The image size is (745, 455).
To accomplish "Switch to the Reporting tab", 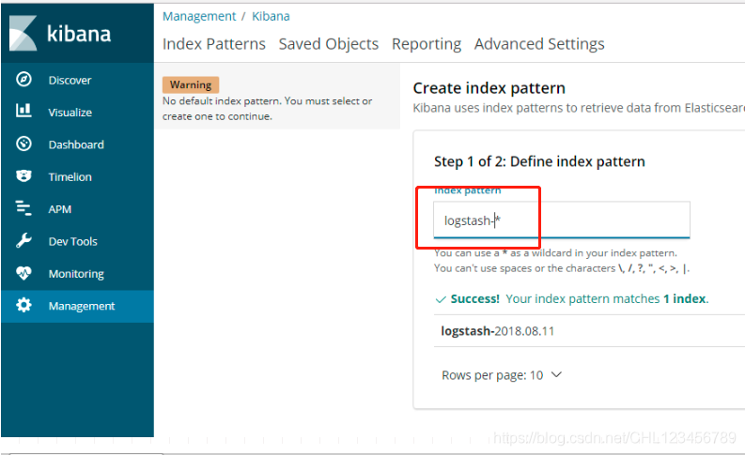I will tap(427, 44).
